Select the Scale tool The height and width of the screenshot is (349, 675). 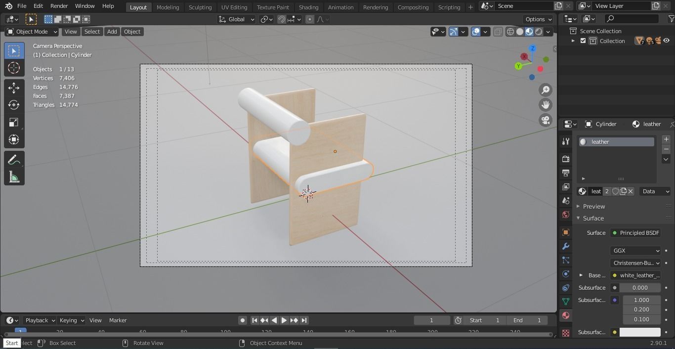[14, 122]
